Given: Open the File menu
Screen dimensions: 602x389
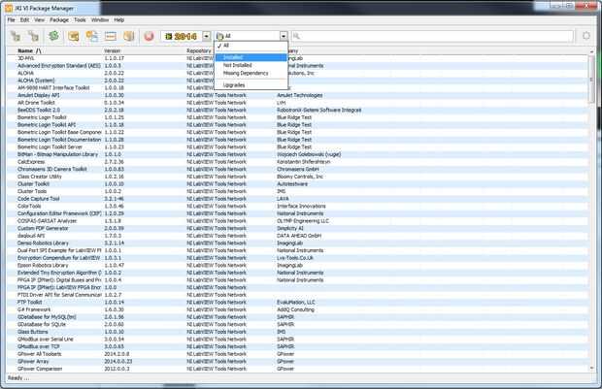Looking at the screenshot, I should click(11, 20).
